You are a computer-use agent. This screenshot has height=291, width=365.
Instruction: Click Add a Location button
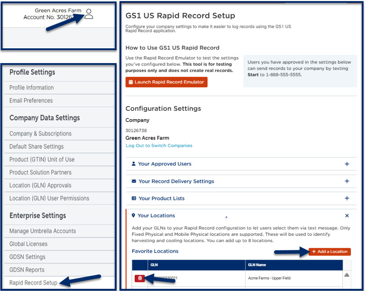[x=330, y=251]
